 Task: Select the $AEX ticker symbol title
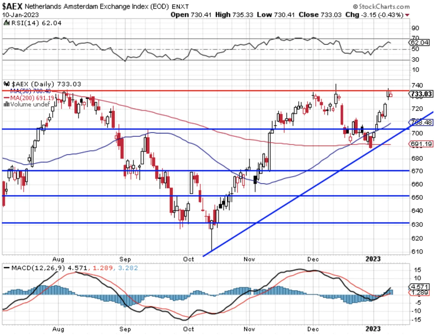[12, 6]
